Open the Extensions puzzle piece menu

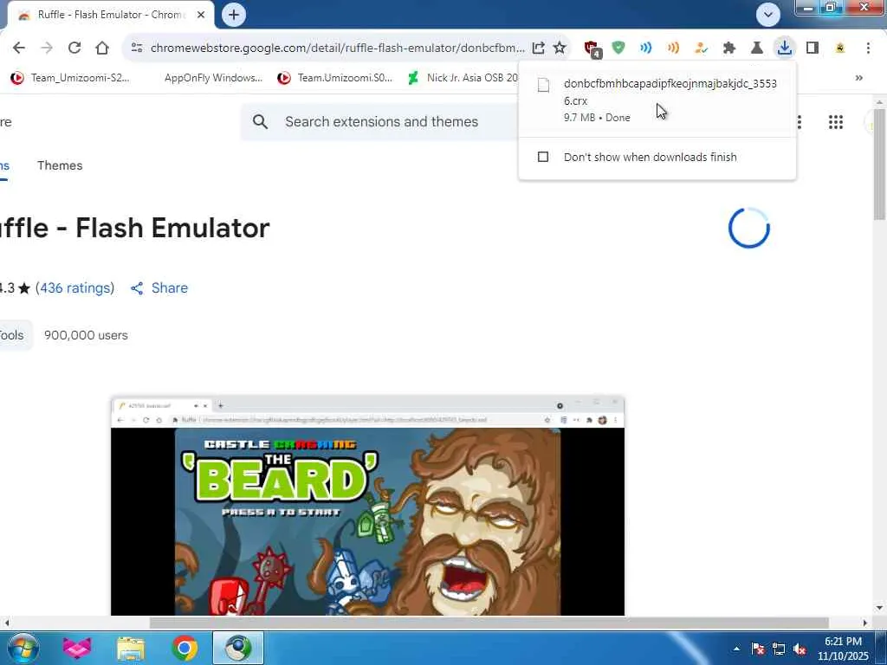729,48
